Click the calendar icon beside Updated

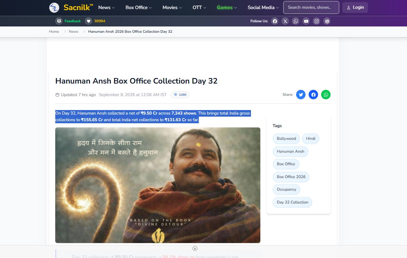[57, 95]
